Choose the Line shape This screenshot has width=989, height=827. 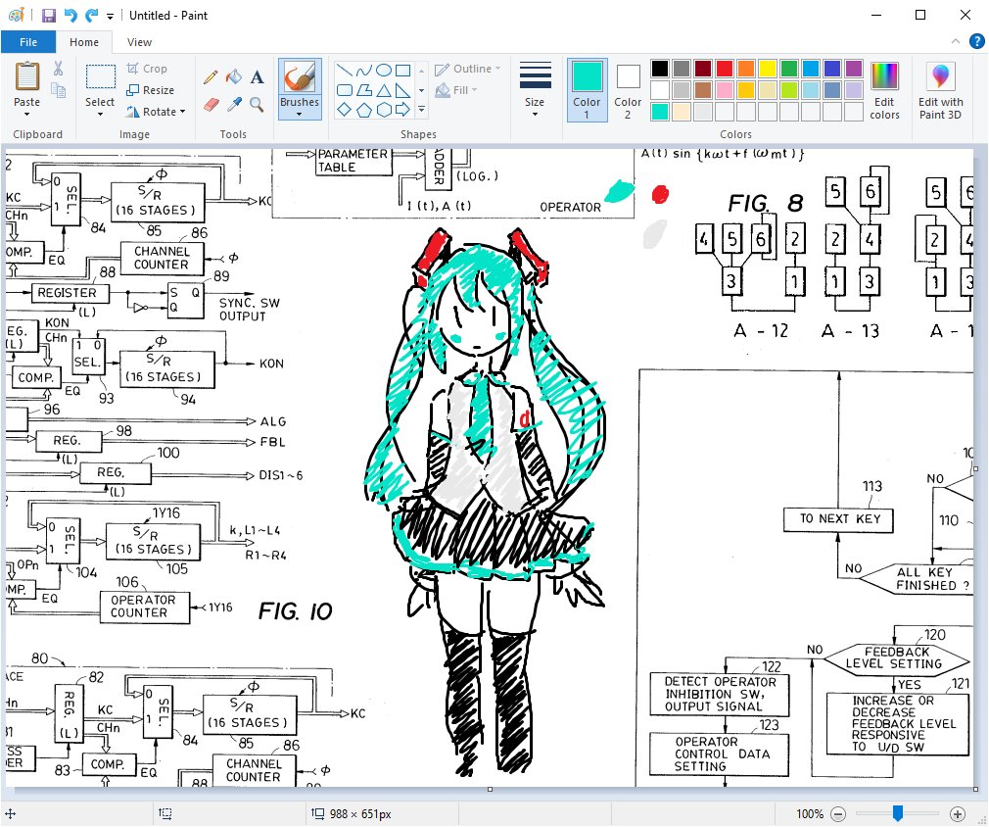pyautogui.click(x=344, y=71)
